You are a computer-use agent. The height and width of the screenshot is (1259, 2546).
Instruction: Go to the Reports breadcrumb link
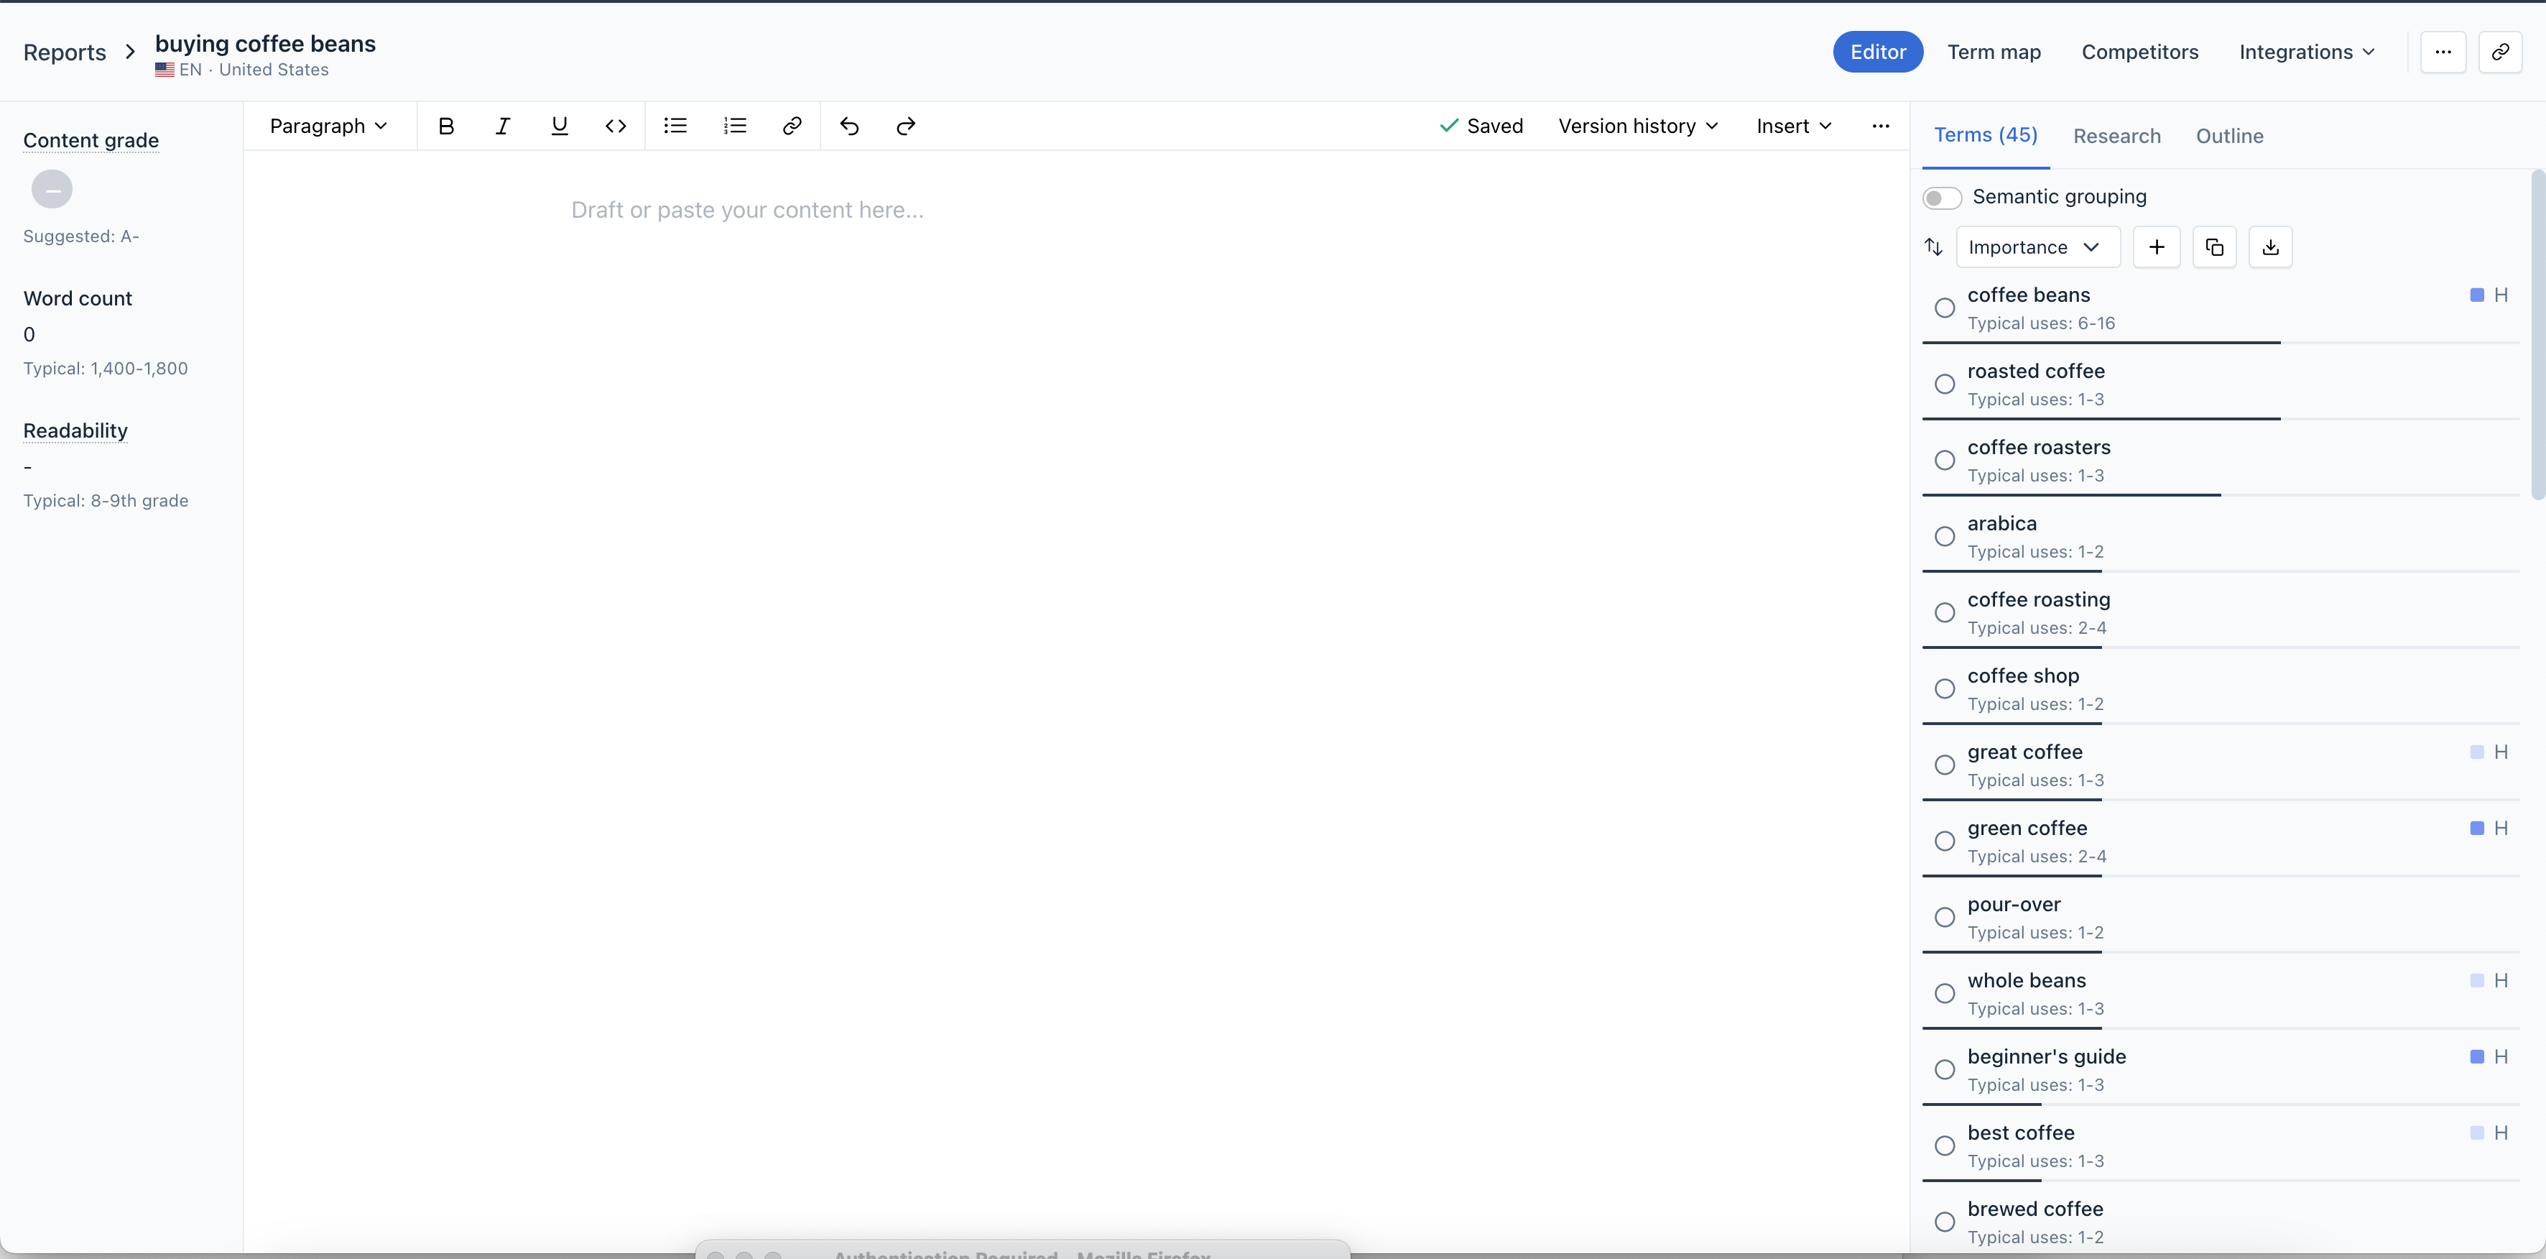tap(64, 52)
